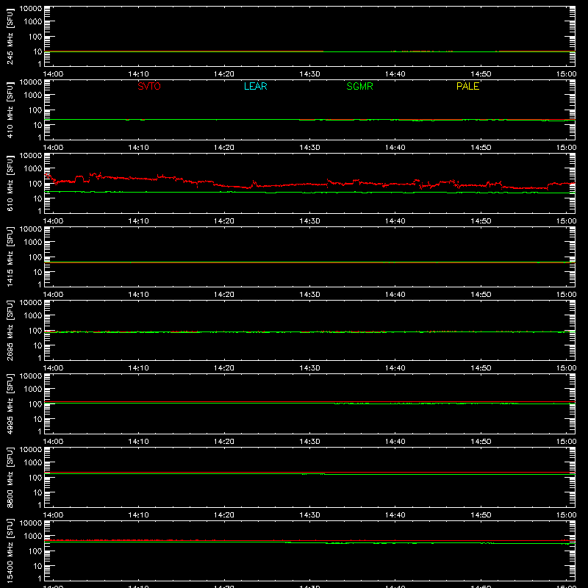The width and height of the screenshot is (588, 588).
Task: Click 14:00 time label under 4995 MHz panel
Action: (53, 442)
